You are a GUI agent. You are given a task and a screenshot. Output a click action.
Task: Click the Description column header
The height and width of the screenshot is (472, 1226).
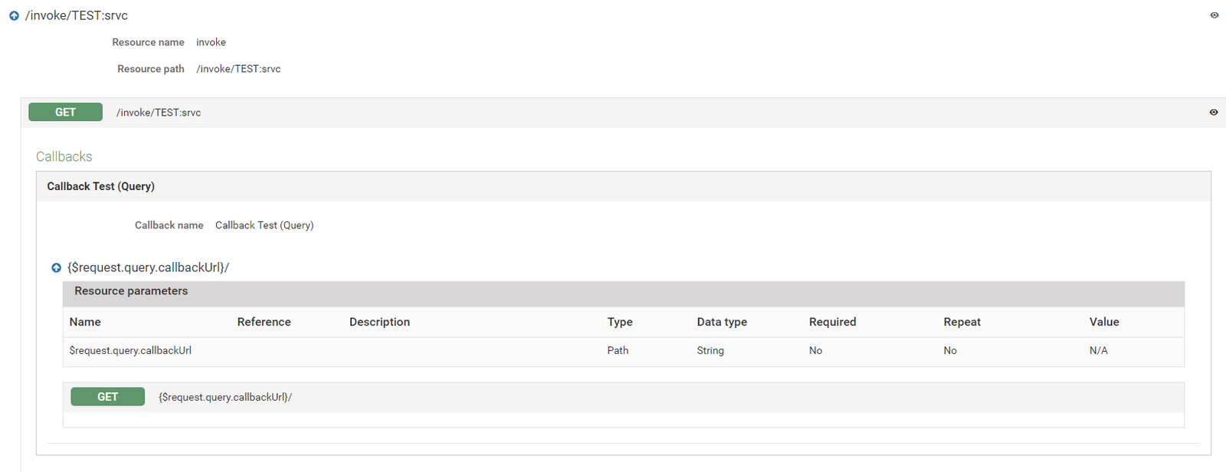click(379, 322)
